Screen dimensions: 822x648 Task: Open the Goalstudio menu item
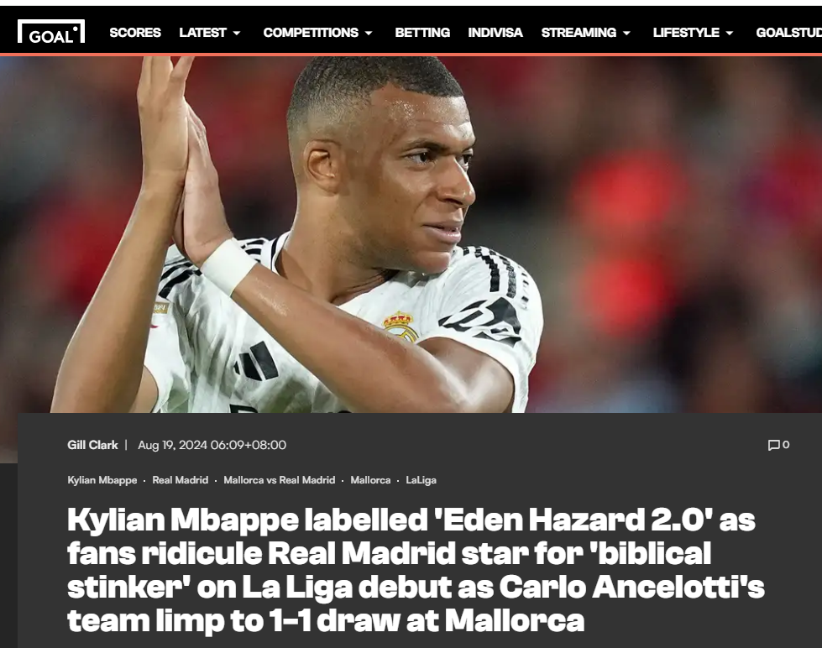788,33
